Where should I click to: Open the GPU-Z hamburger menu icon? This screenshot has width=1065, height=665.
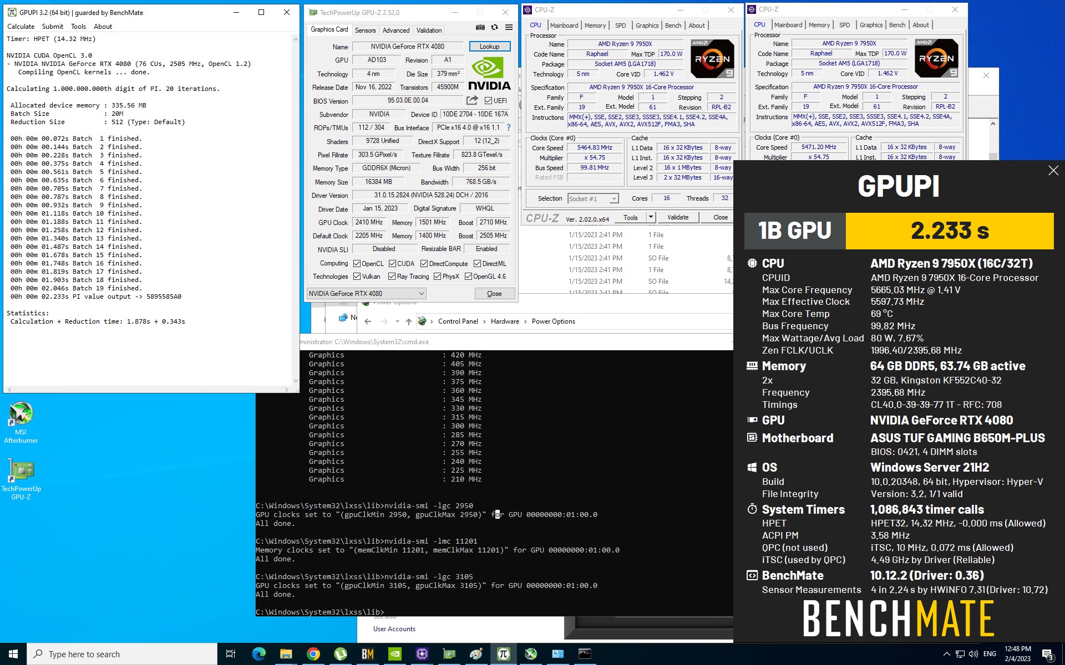point(509,27)
